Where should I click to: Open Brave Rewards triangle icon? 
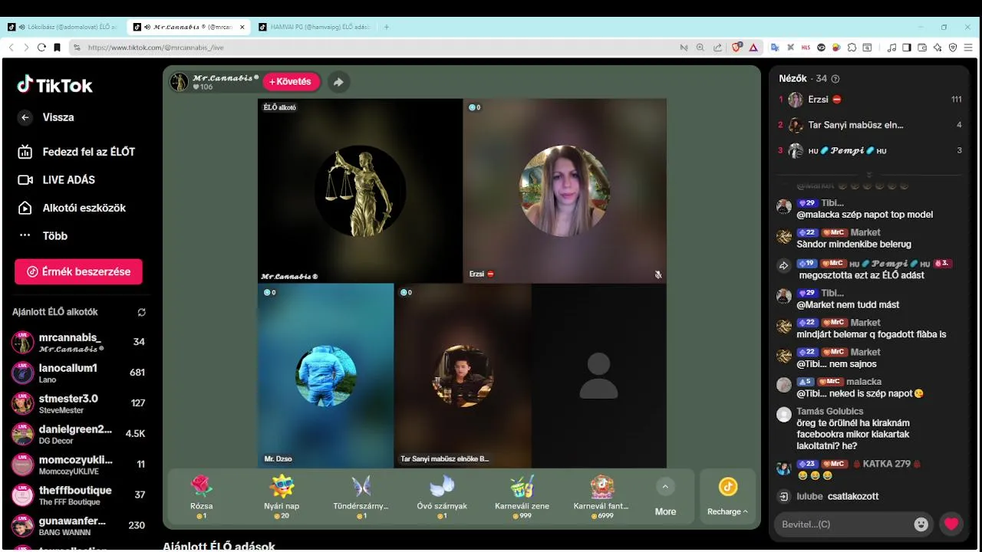point(753,48)
